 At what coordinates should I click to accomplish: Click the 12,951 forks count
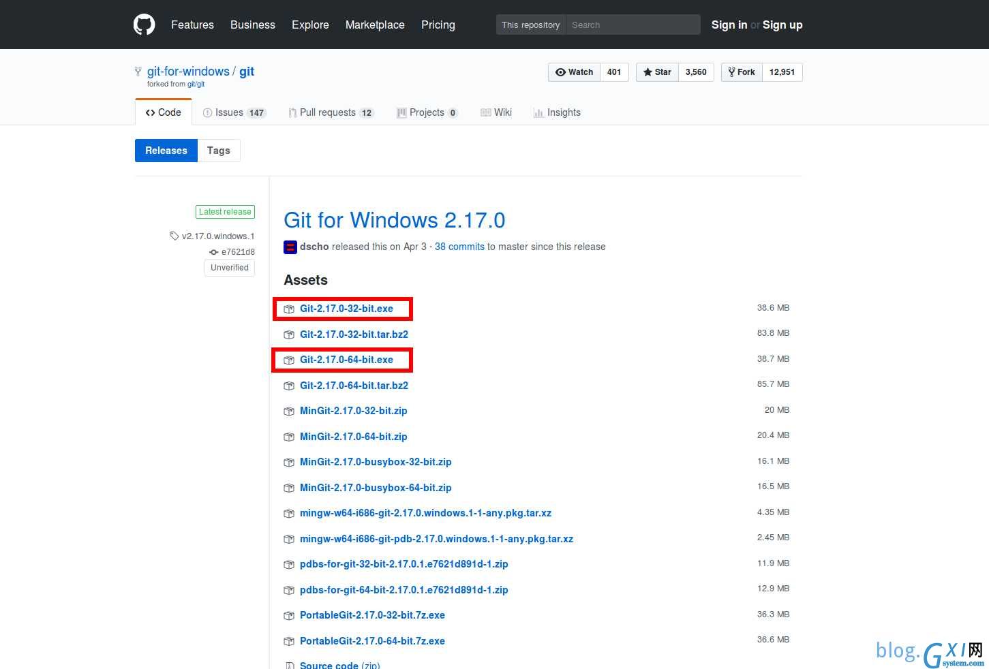782,72
